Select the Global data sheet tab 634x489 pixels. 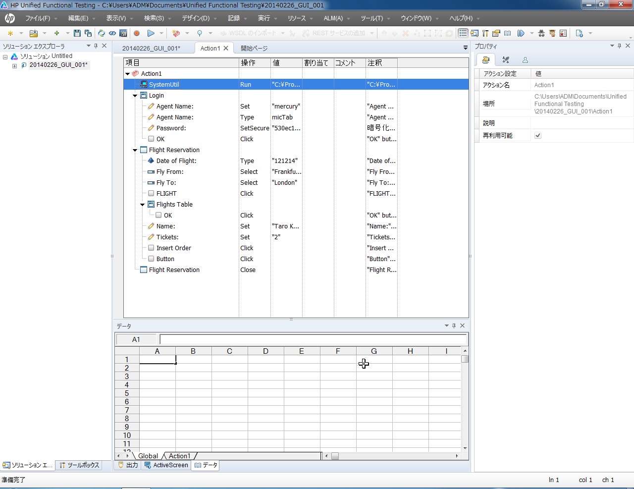tap(148, 456)
